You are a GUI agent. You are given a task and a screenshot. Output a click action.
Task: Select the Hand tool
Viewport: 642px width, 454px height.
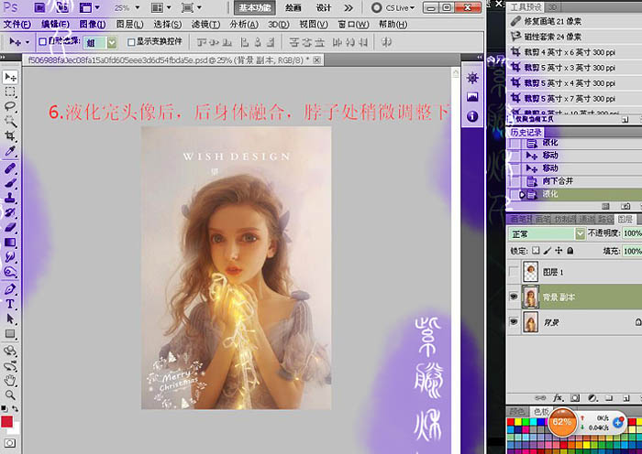coord(10,381)
